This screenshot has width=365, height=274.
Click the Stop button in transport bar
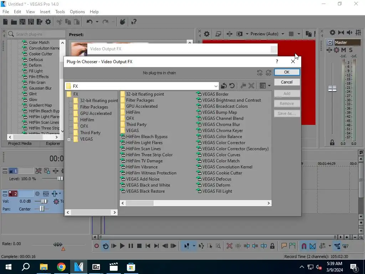click(x=139, y=246)
